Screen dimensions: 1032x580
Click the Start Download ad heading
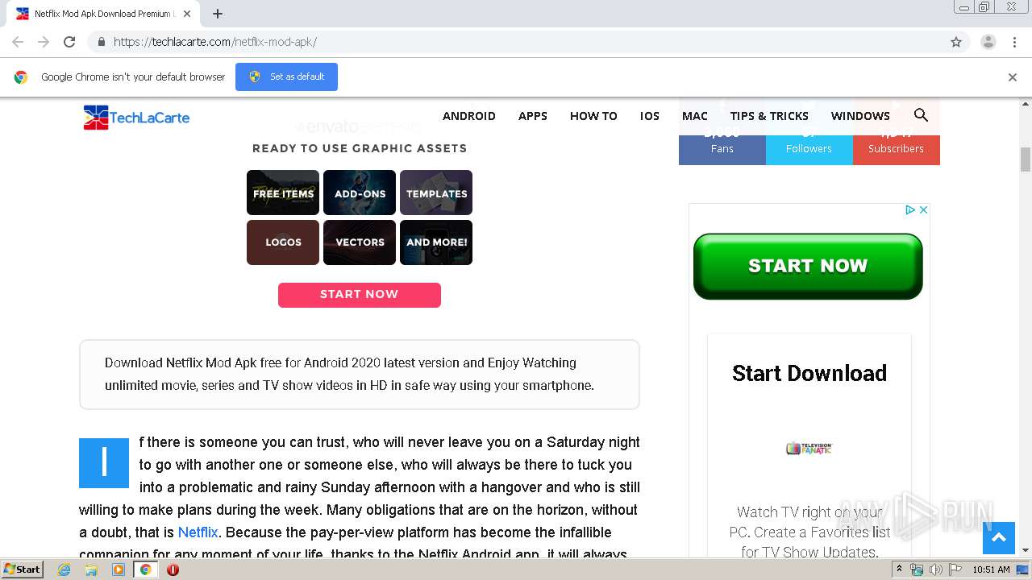(809, 373)
